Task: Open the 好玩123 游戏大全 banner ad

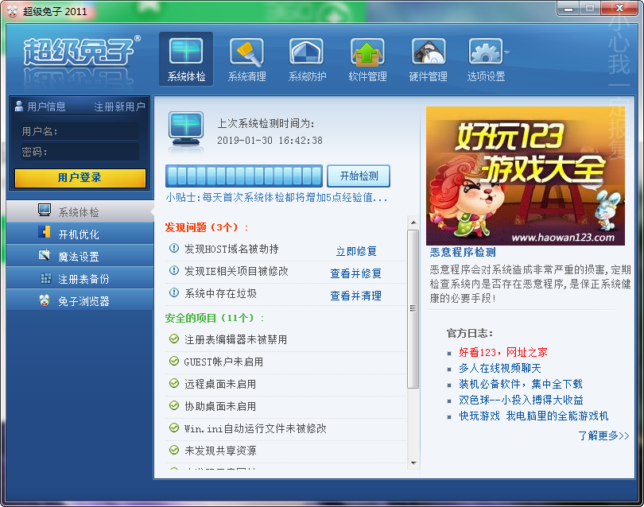Action: [x=526, y=176]
